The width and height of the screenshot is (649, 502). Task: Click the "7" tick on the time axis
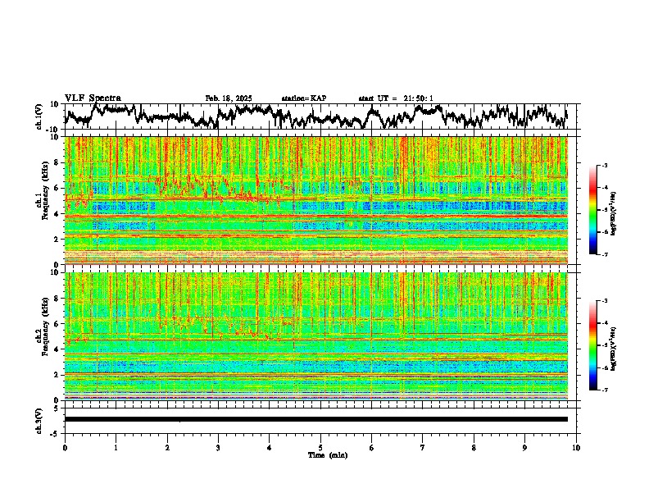coord(423,448)
